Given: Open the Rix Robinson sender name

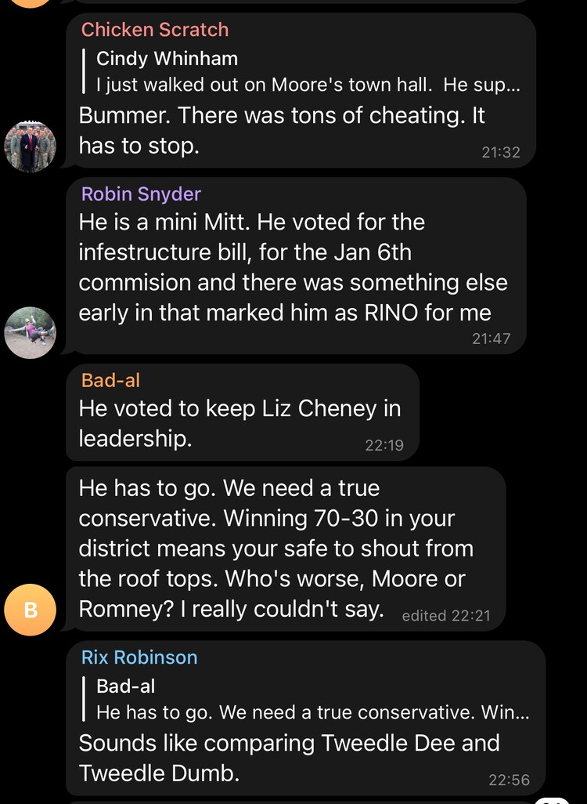Looking at the screenshot, I should point(139,657).
